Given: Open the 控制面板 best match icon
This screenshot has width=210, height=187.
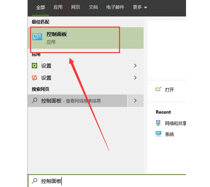Looking at the screenshot, I should pos(37,37).
